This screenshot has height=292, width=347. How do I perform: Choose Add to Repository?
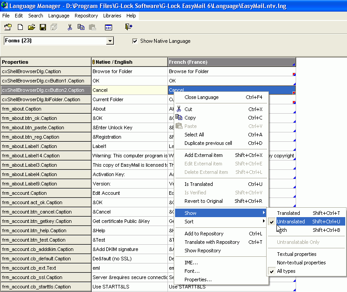[221, 234]
